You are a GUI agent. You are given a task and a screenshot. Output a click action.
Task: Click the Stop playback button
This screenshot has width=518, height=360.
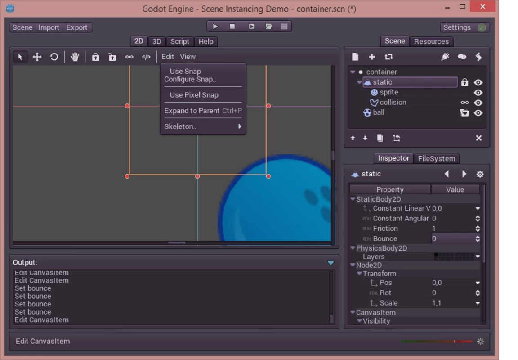[x=232, y=27]
